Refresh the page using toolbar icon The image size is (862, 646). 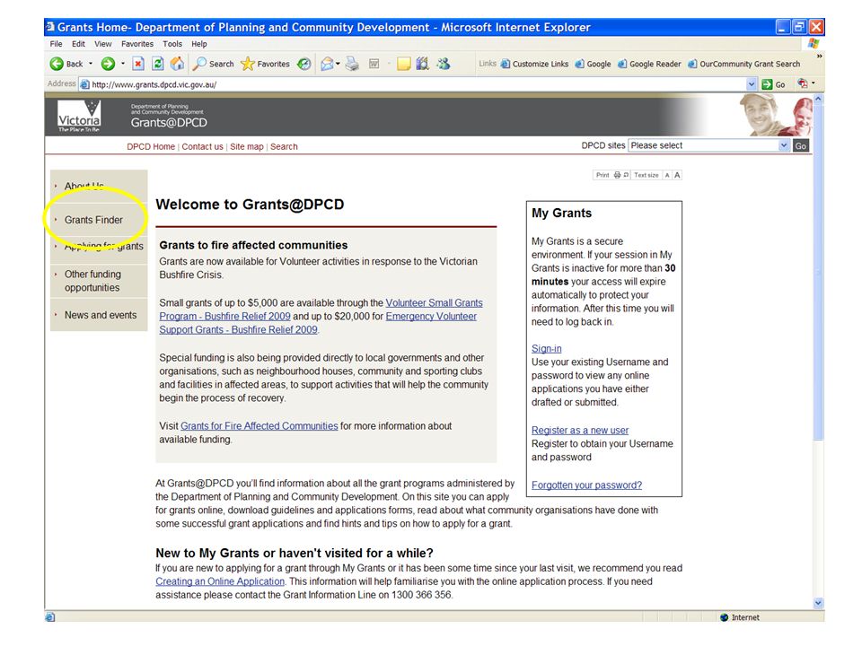[x=158, y=65]
